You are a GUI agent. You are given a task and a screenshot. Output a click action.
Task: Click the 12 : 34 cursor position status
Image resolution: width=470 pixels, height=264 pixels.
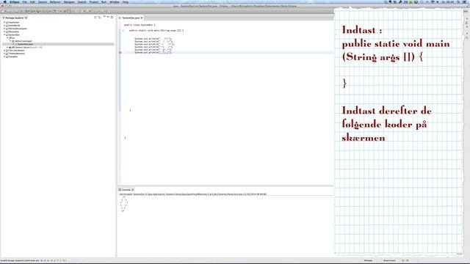tap(405, 261)
